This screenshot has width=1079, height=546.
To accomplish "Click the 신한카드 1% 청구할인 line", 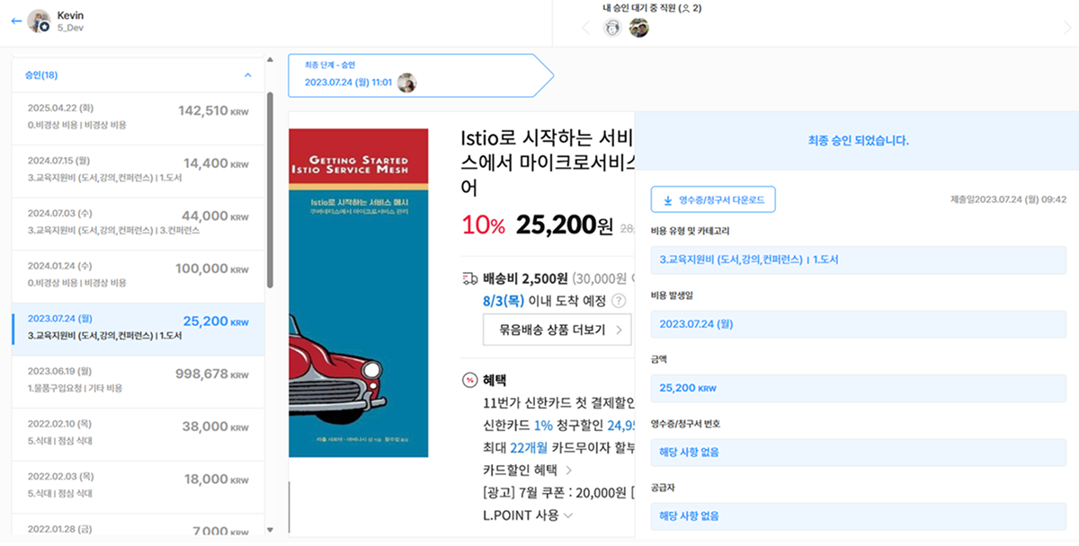I will point(557,424).
